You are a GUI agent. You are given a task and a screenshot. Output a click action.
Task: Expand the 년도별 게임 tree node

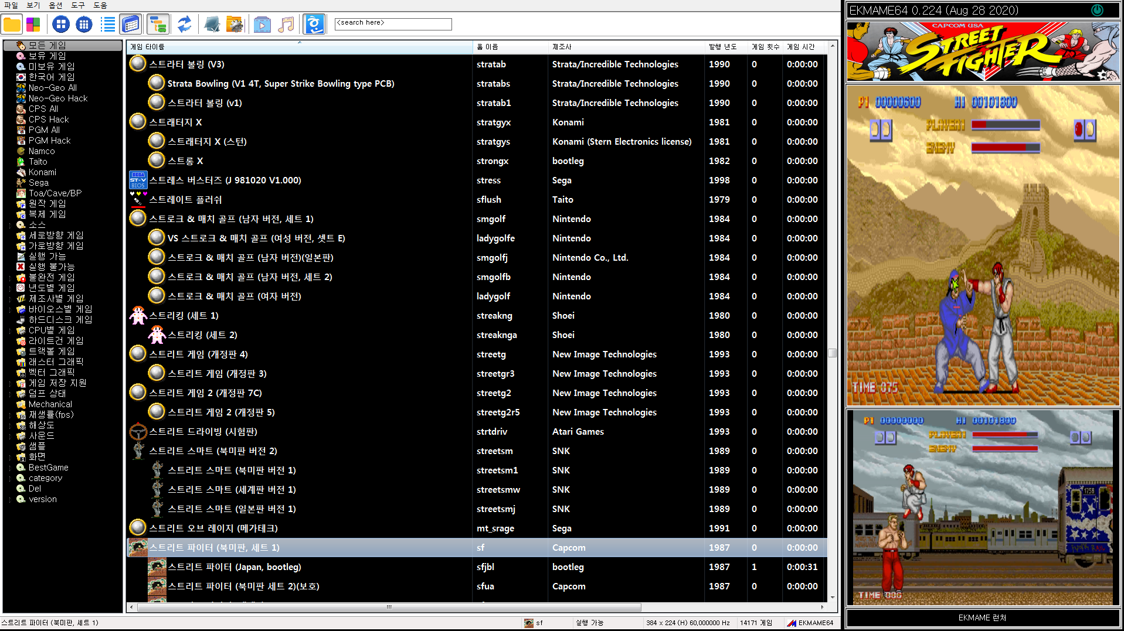10,288
